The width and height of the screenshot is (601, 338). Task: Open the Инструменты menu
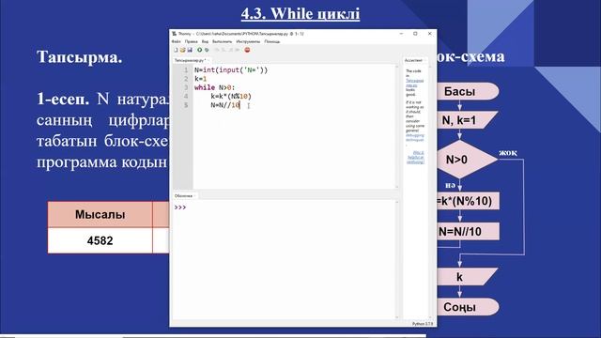(x=248, y=41)
